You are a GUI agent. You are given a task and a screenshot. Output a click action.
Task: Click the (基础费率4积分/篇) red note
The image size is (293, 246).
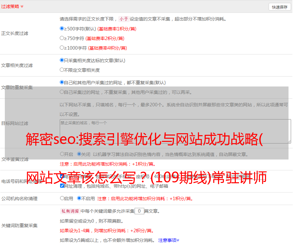click(107, 48)
